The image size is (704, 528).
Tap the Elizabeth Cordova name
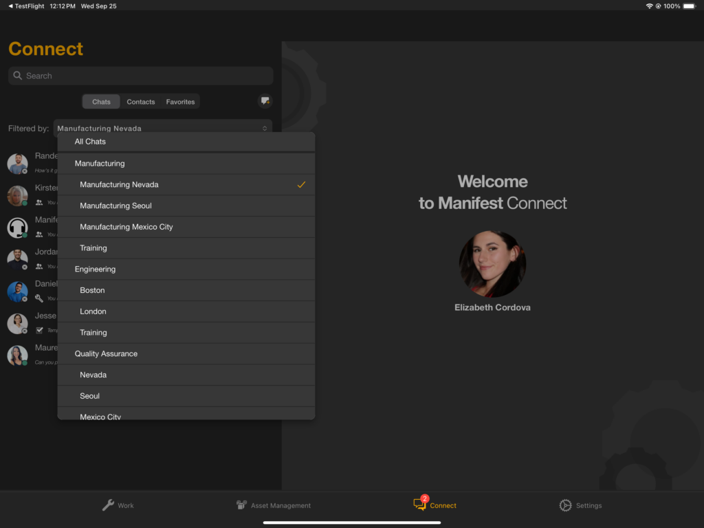click(492, 307)
